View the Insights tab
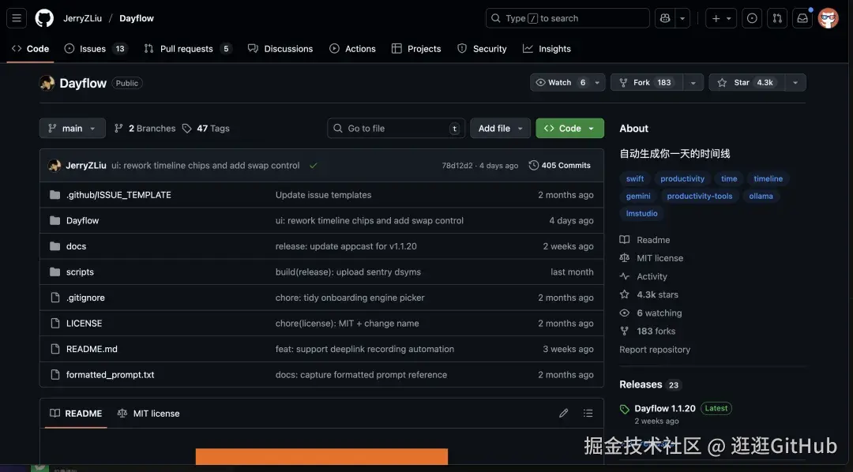The image size is (853, 472). tap(547, 48)
